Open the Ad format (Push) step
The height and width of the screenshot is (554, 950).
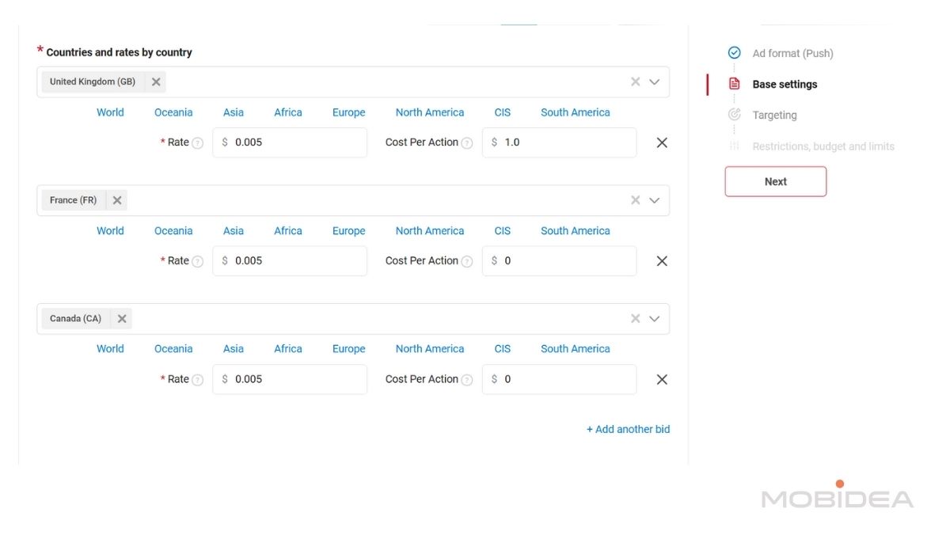(x=792, y=53)
